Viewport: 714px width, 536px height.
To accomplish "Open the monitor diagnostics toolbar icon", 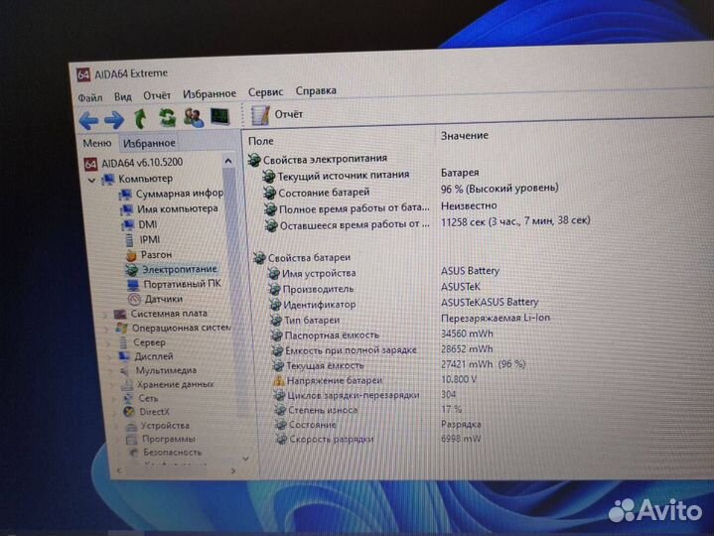I will (220, 117).
